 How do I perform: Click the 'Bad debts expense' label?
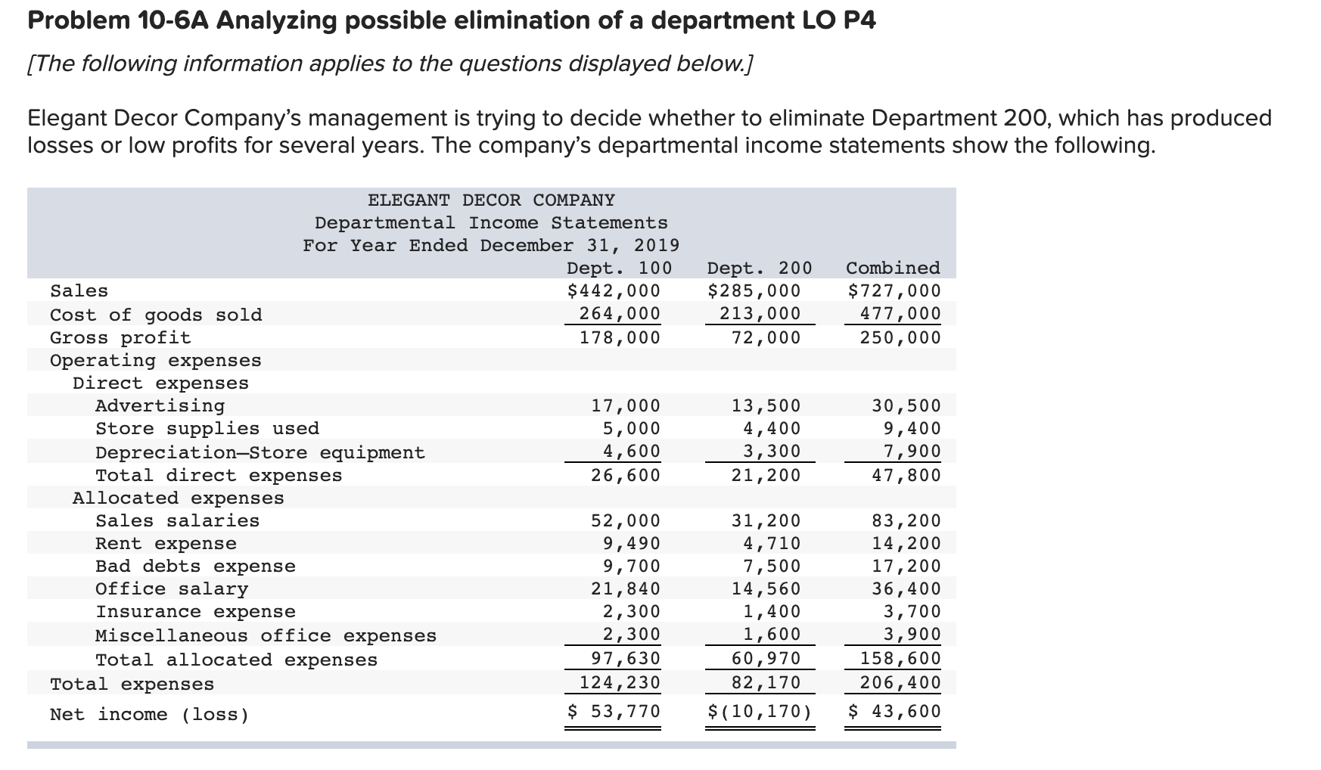click(x=195, y=567)
